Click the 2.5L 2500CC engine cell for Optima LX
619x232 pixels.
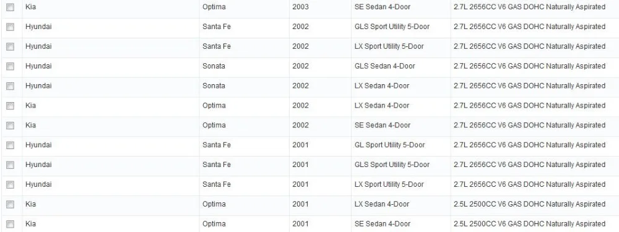pos(529,204)
